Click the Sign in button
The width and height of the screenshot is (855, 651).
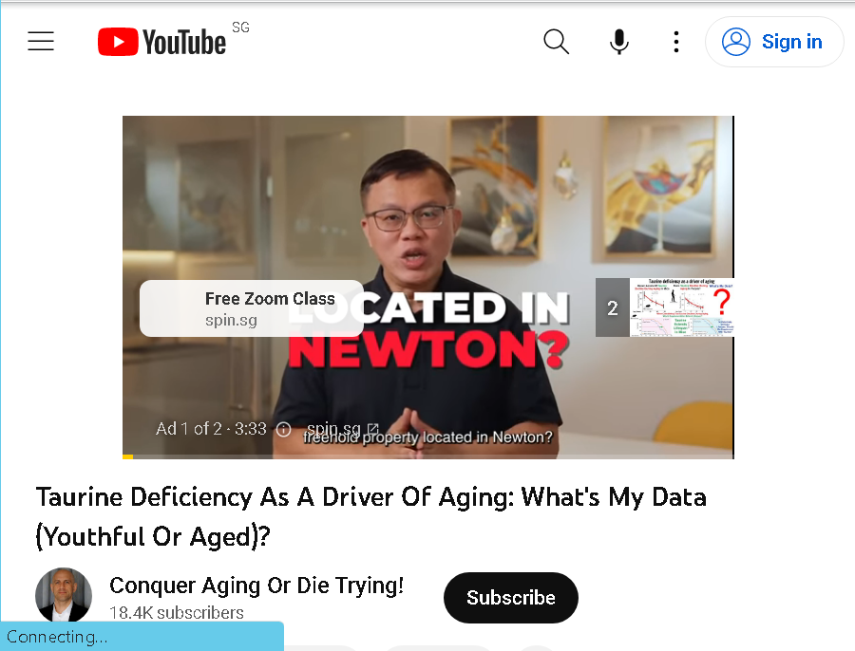tap(774, 42)
